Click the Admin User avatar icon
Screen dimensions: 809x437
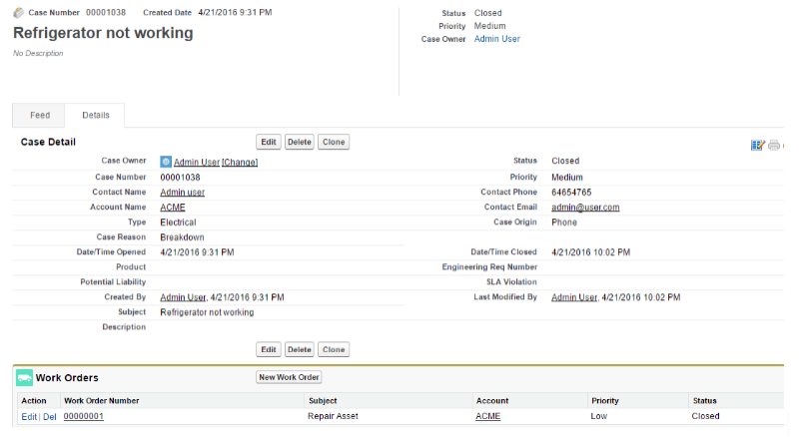point(166,161)
